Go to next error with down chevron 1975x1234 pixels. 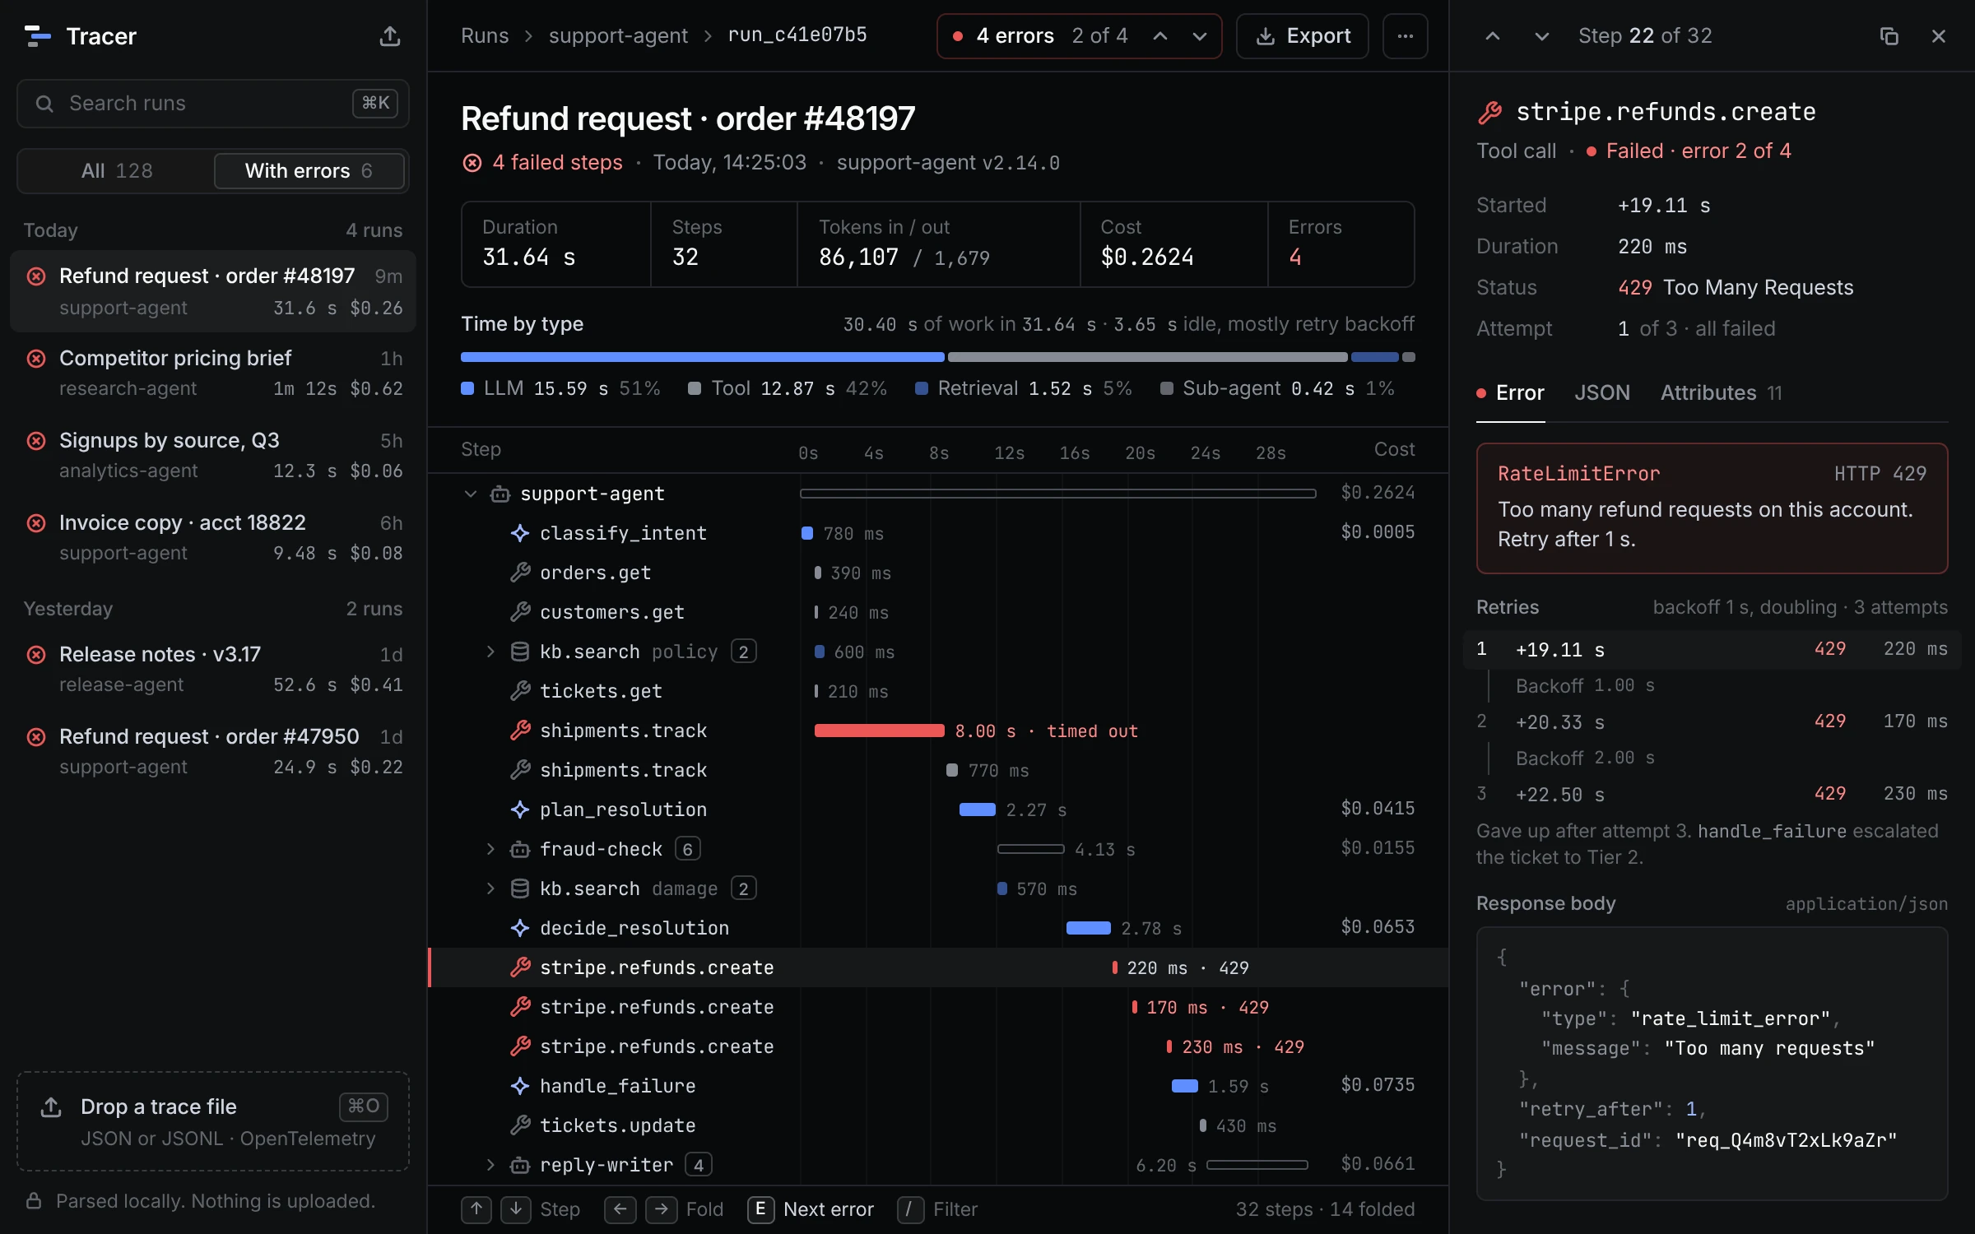coord(1200,36)
